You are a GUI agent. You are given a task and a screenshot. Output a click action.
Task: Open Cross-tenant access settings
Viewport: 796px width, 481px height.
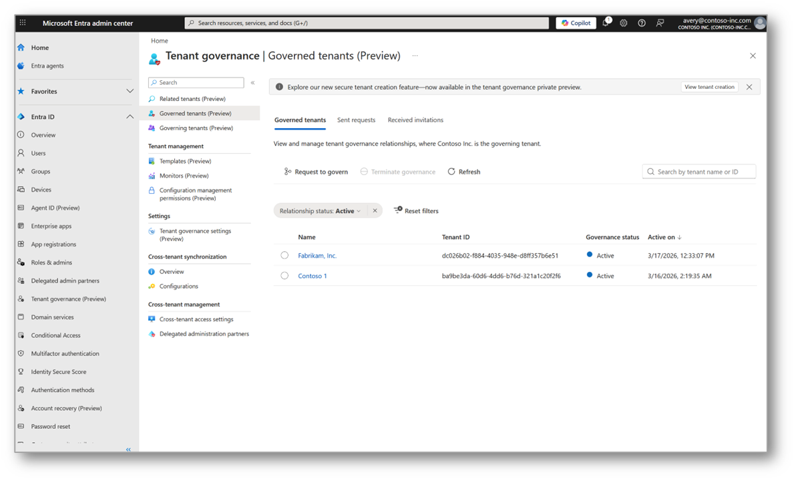pos(196,319)
